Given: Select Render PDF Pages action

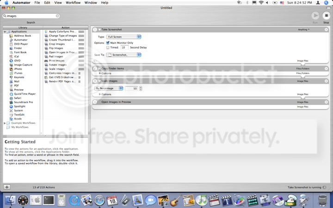Looking at the screenshot, I should click(62, 81).
